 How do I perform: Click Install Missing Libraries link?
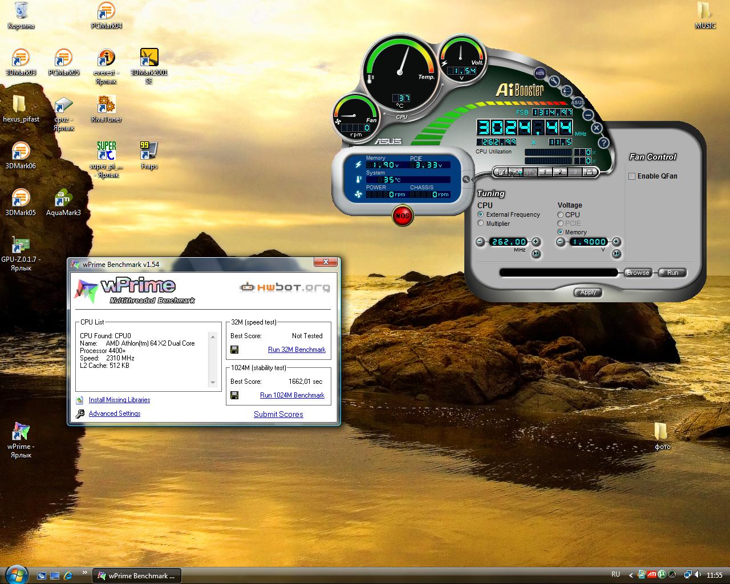point(119,400)
